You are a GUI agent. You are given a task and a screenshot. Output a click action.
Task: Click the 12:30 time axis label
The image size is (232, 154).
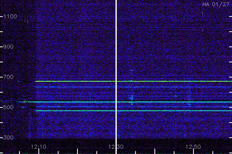point(116,147)
